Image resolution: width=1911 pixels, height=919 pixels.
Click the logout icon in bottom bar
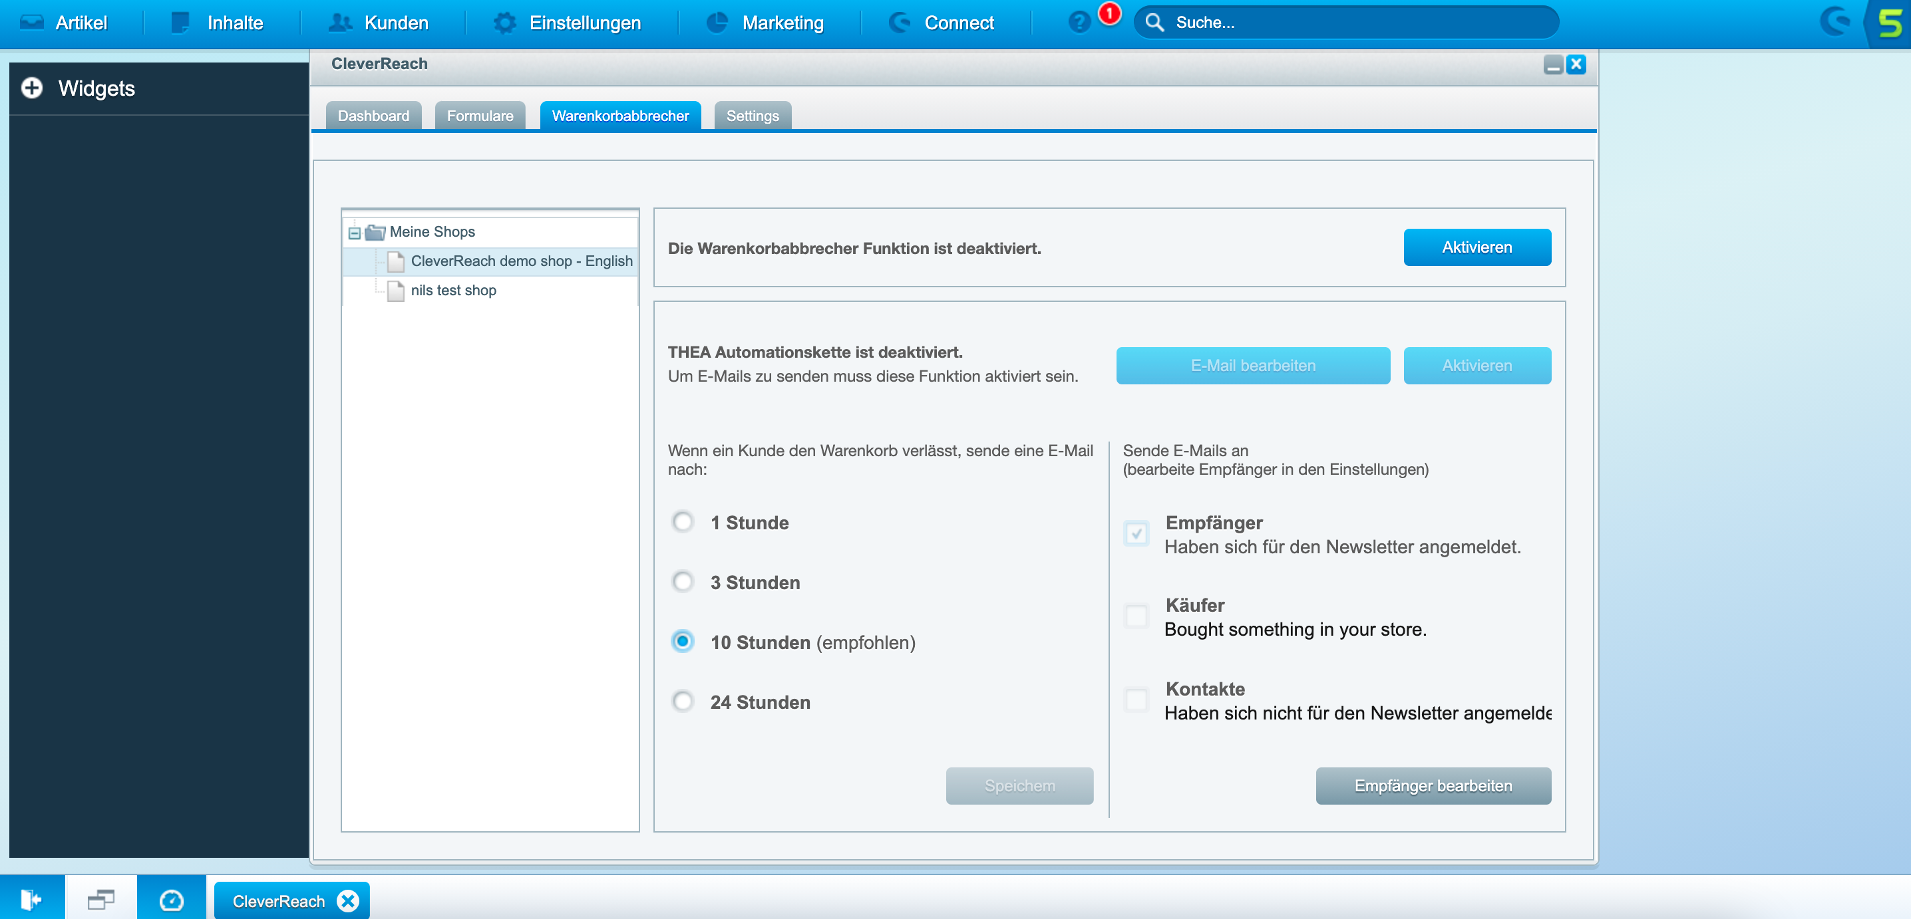[x=31, y=900]
